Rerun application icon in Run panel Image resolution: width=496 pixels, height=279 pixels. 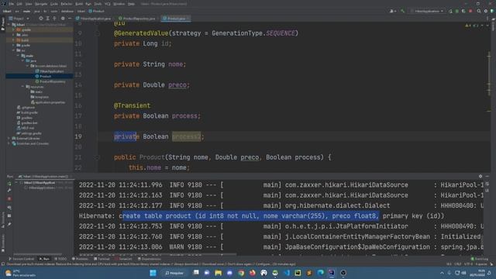(9, 184)
